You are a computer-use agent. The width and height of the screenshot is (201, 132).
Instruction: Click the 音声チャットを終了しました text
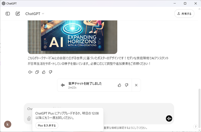pyautogui.click(x=85, y=84)
